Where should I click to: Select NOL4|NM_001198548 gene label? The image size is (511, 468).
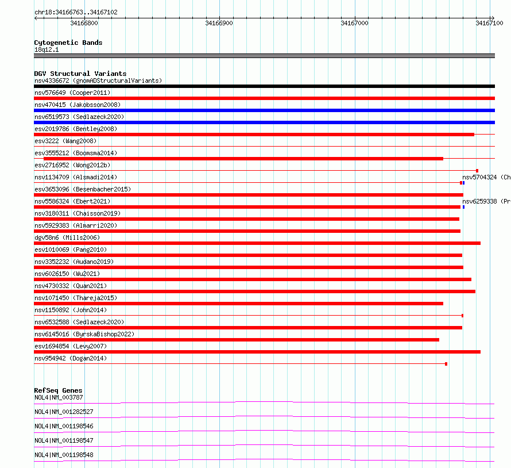(64, 455)
